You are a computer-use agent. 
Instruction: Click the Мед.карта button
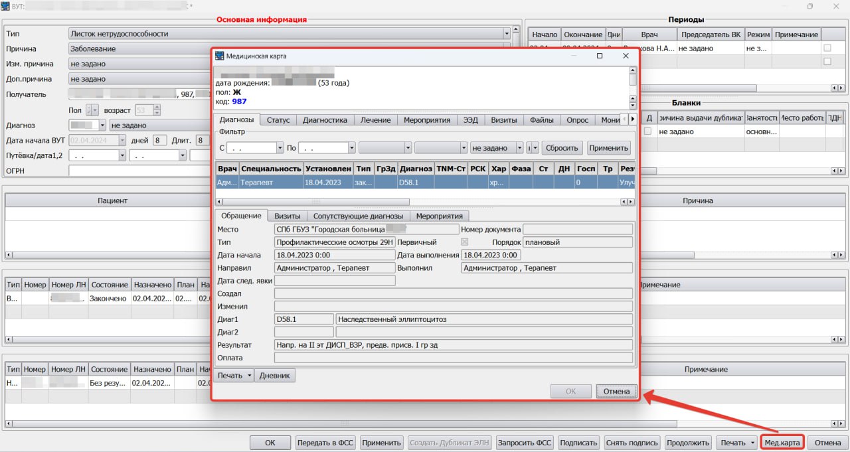point(782,443)
